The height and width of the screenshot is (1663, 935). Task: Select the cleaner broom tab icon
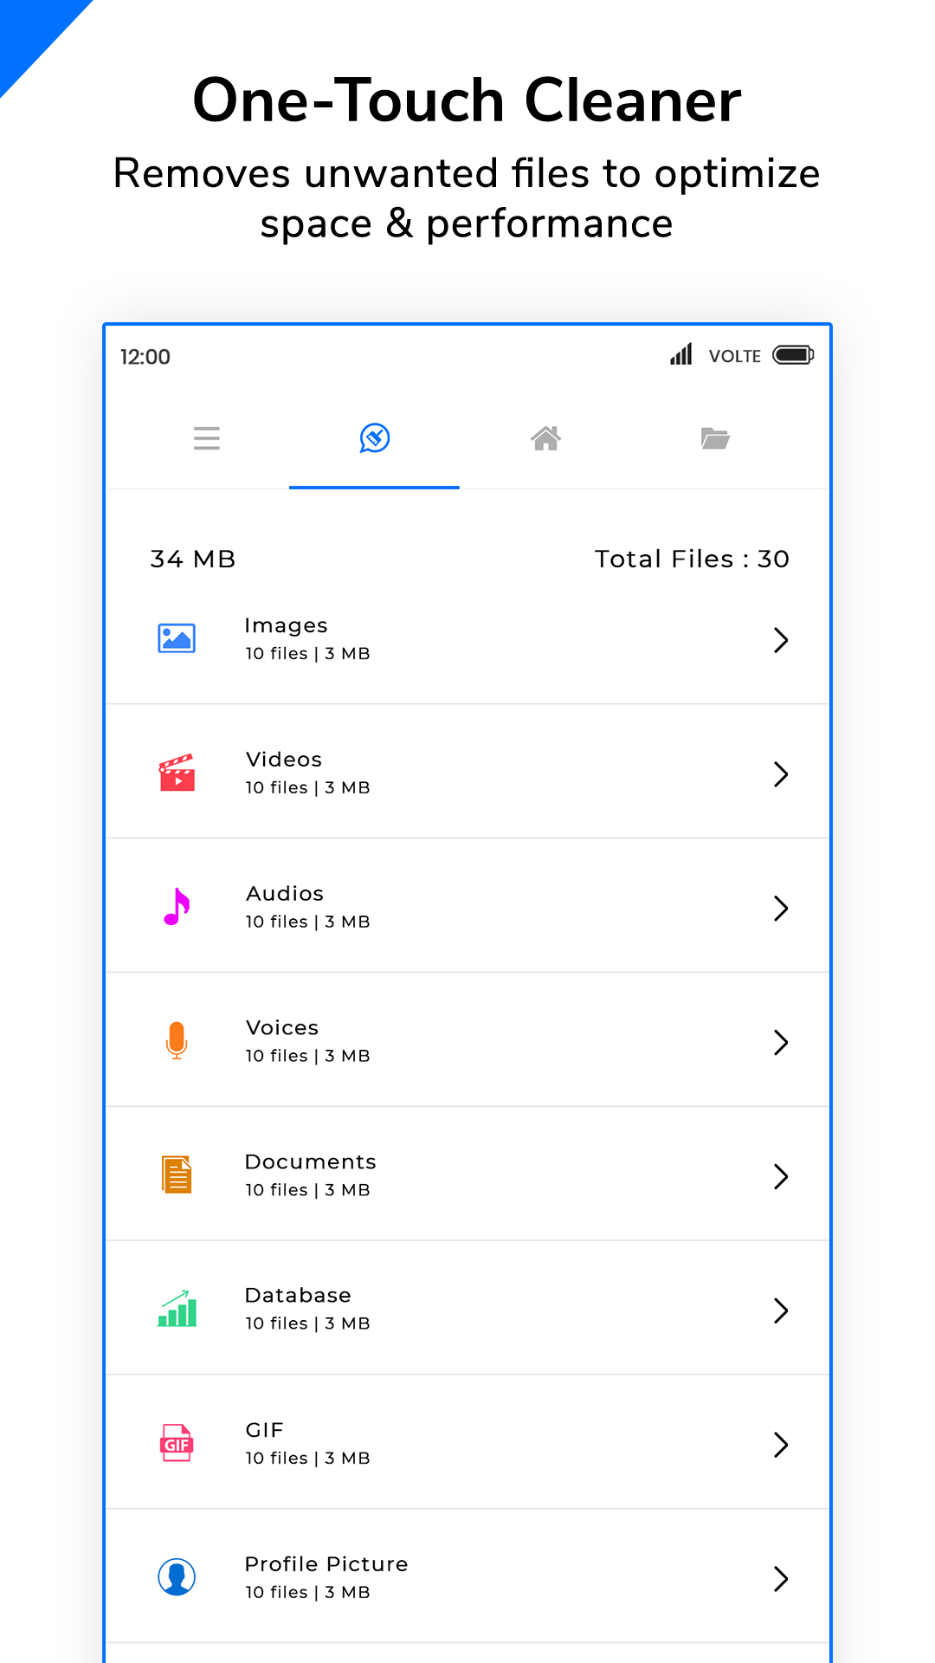click(374, 438)
